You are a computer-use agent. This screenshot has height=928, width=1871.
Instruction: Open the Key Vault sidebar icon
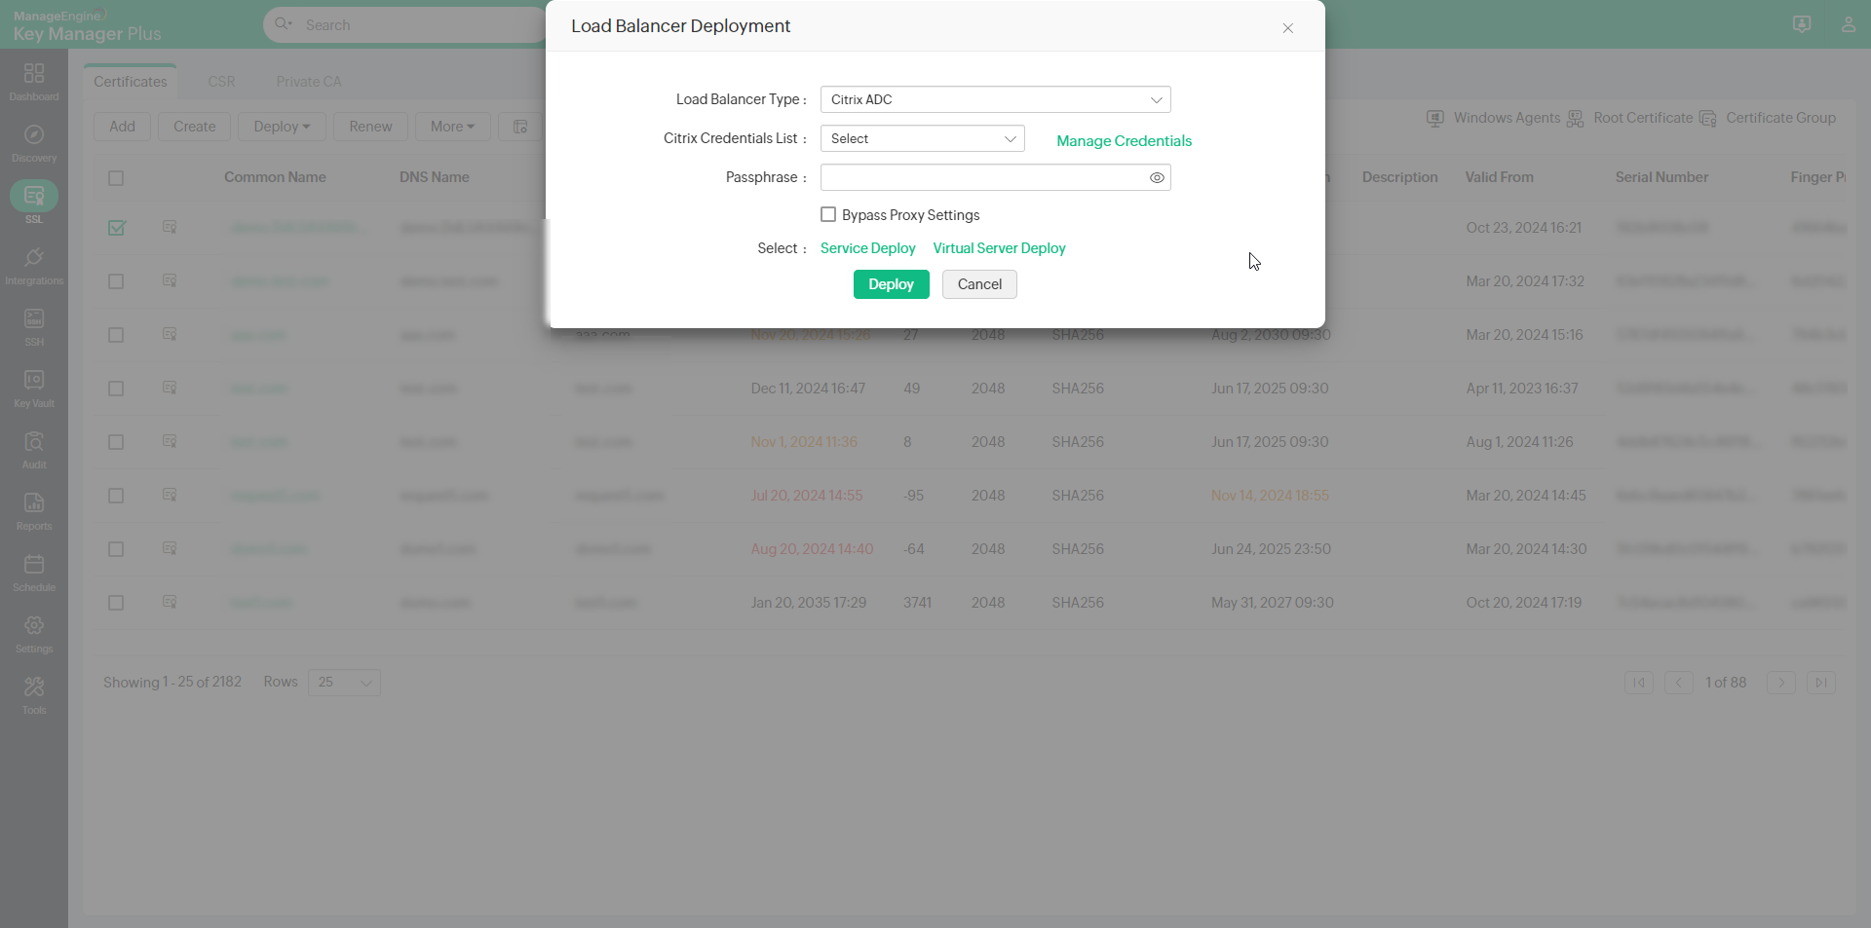tap(34, 380)
